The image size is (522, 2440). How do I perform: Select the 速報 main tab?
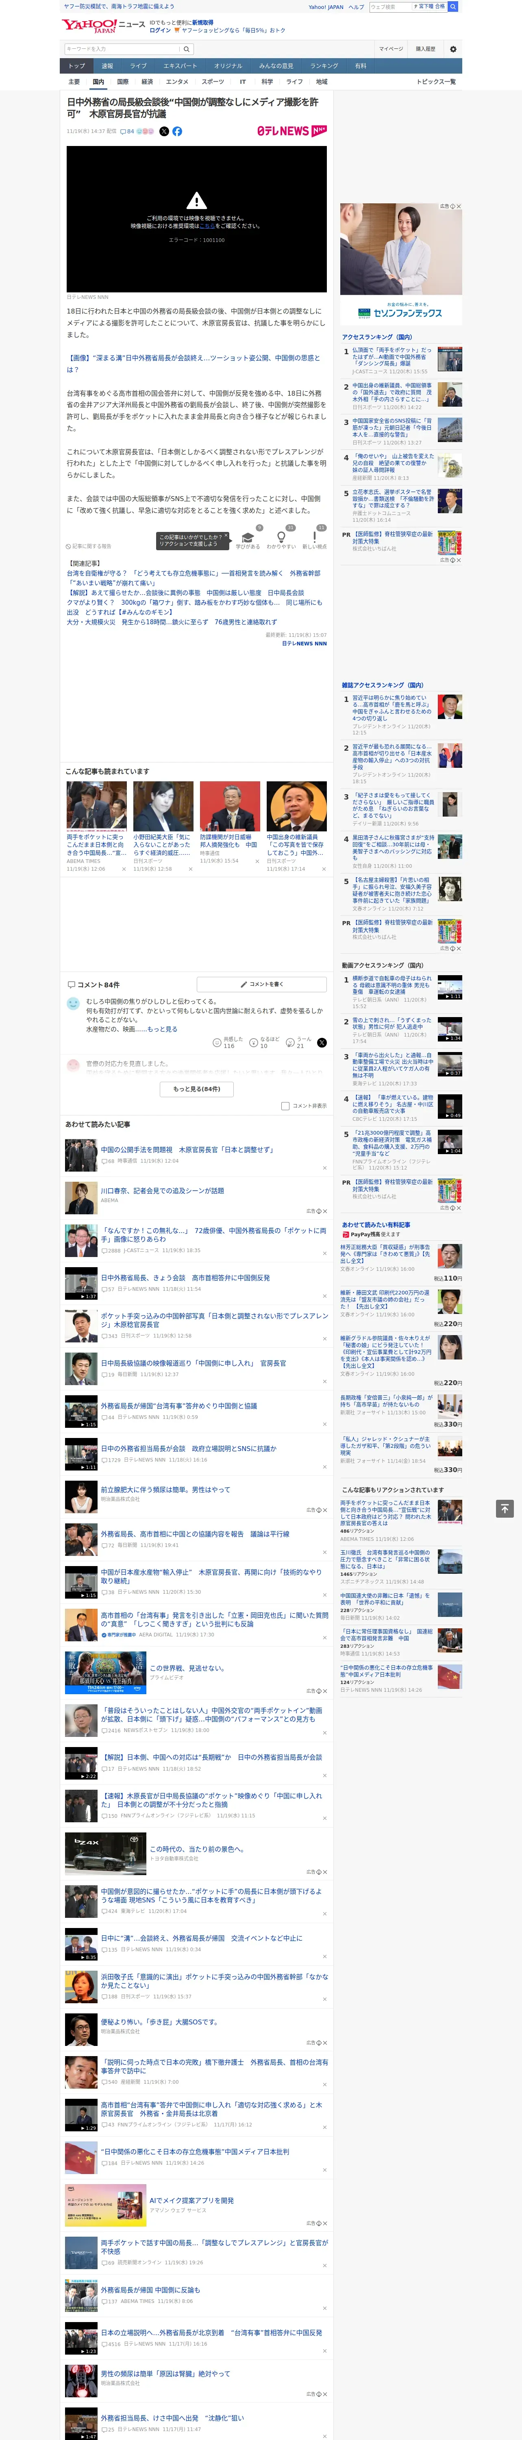(107, 65)
